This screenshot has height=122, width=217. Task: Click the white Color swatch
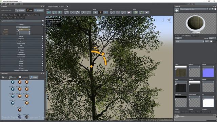point(181,66)
